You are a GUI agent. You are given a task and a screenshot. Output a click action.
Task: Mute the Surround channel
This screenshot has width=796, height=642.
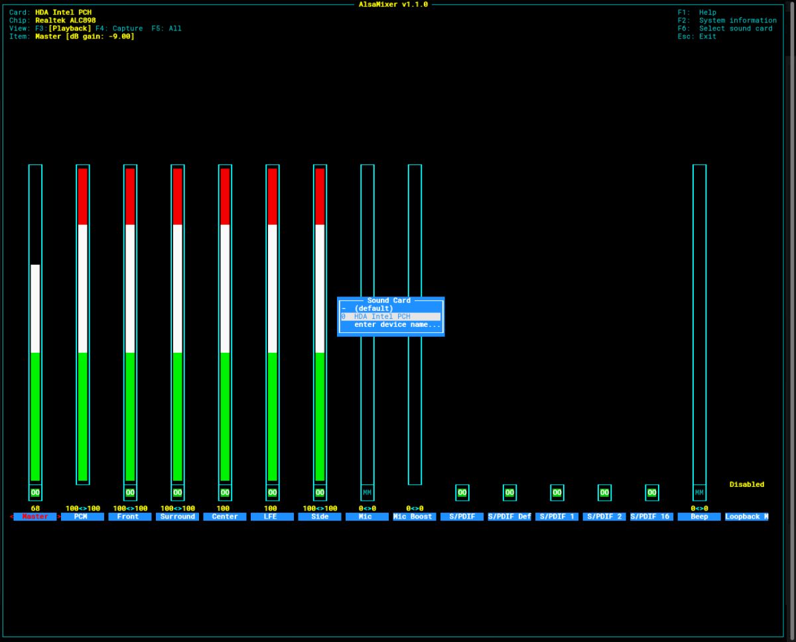(x=177, y=493)
